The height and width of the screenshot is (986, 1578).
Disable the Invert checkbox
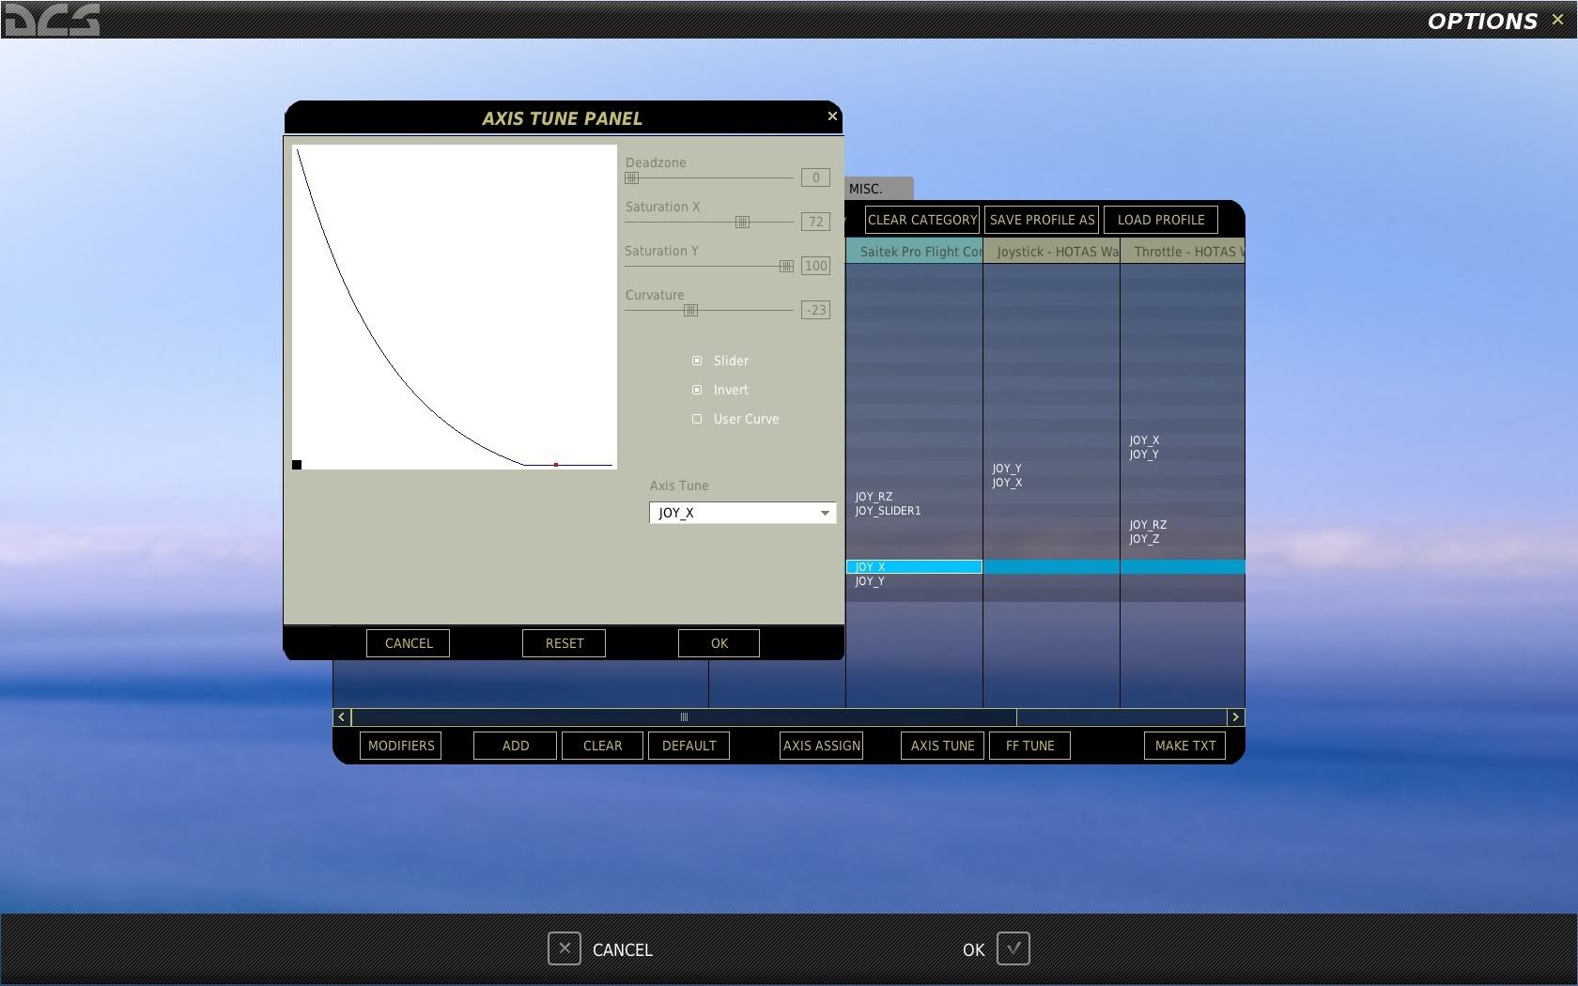(x=697, y=390)
